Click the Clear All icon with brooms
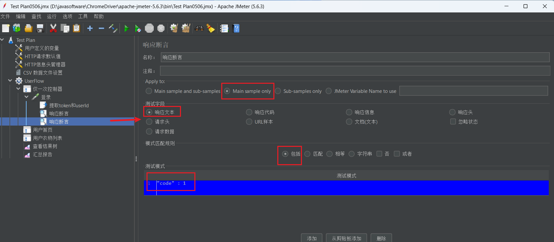 click(186, 28)
